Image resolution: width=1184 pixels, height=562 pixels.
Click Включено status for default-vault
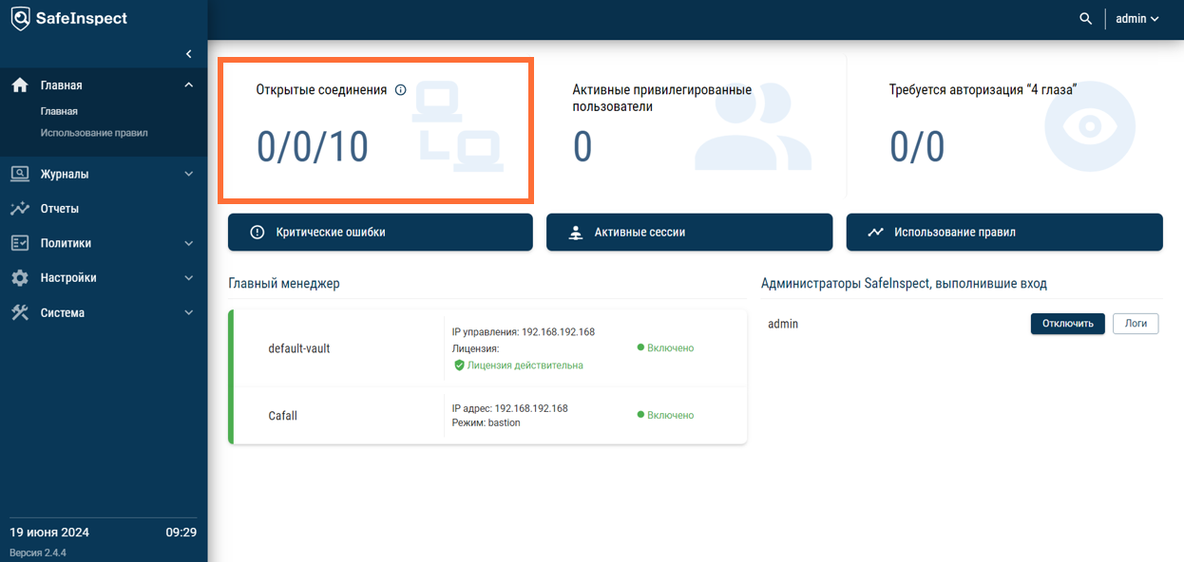[665, 348]
